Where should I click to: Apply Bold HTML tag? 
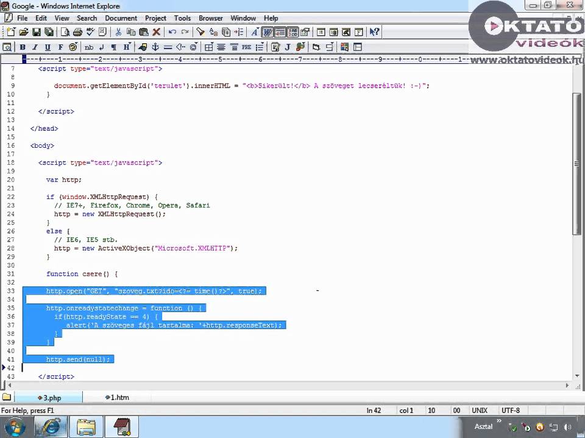click(23, 47)
